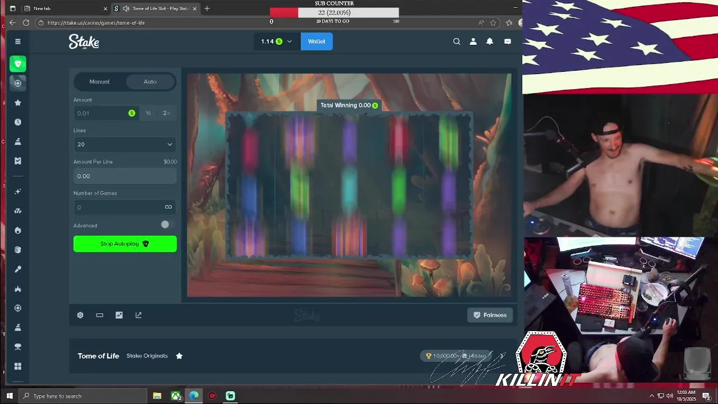Screen dimensions: 718x404
Task: Open the game settings gear icon
Action: coord(80,315)
